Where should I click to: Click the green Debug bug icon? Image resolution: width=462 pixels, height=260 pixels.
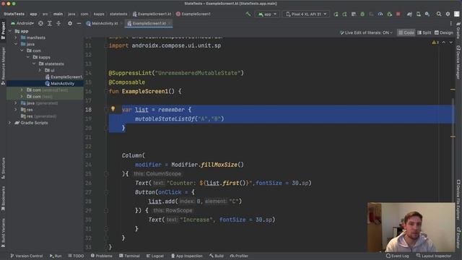click(362, 14)
